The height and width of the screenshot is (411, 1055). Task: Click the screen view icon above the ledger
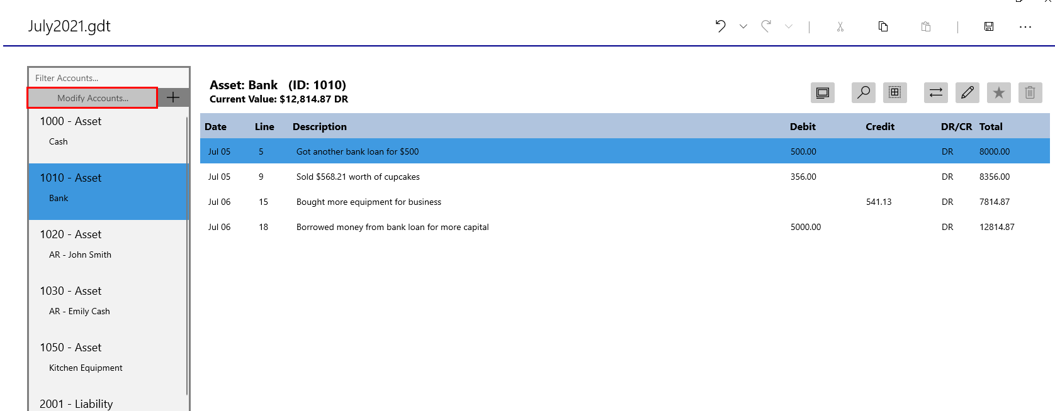tap(823, 93)
